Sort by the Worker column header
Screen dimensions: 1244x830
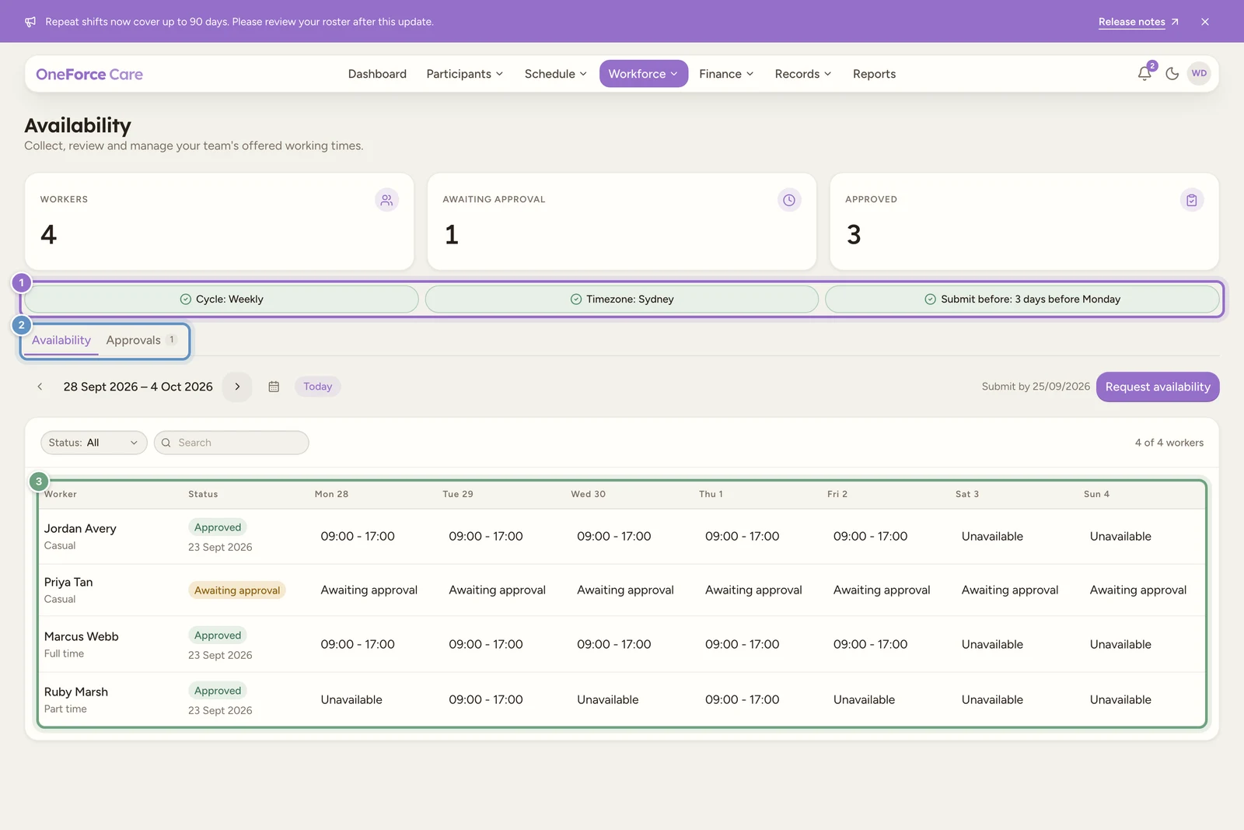point(61,494)
